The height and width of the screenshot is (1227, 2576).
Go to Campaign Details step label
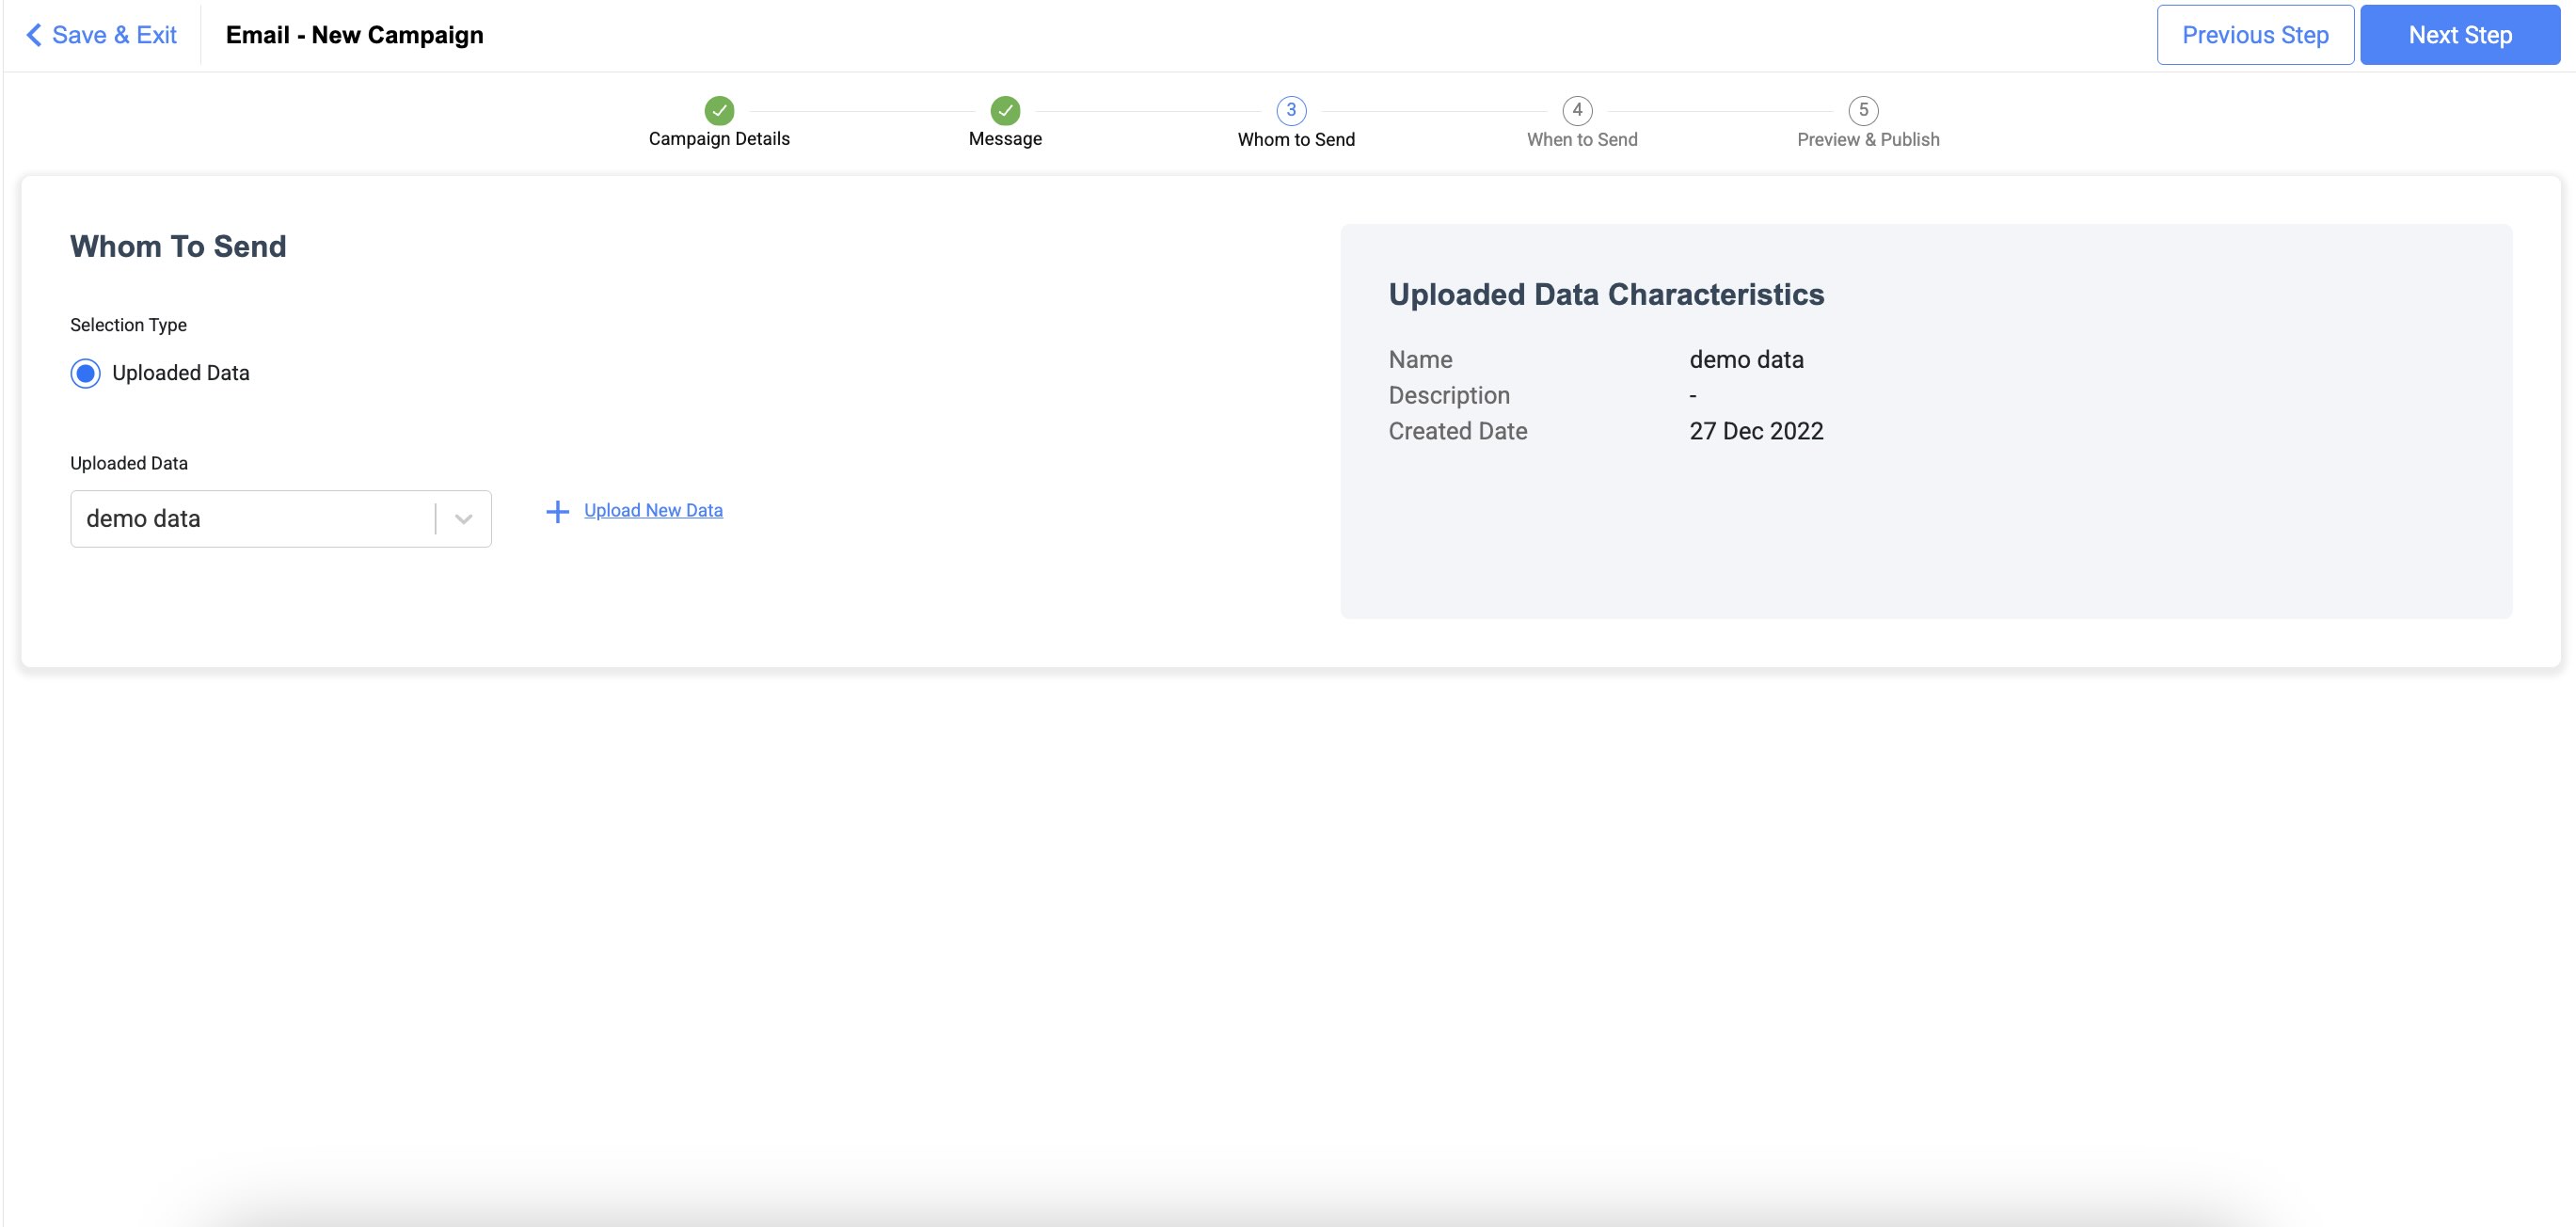pyautogui.click(x=719, y=139)
